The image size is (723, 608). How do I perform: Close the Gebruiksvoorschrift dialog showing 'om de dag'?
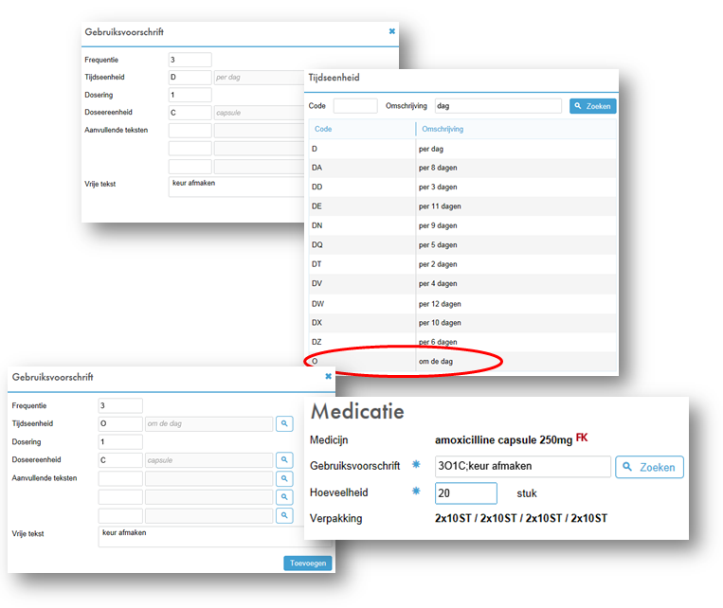[x=329, y=376]
